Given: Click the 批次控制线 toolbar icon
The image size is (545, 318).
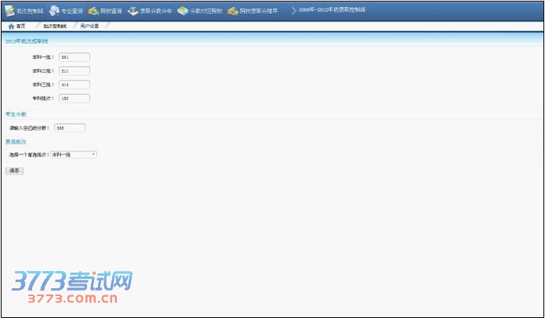Looking at the screenshot, I should pos(10,11).
